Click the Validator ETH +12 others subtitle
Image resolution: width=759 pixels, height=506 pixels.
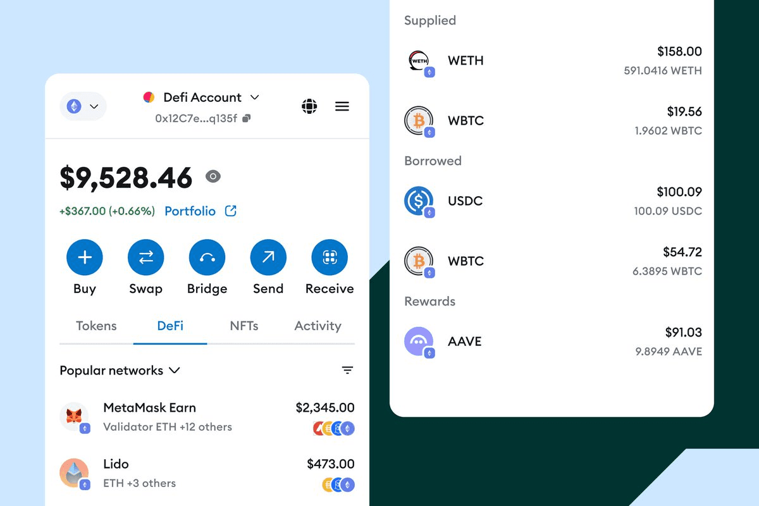[x=168, y=427]
